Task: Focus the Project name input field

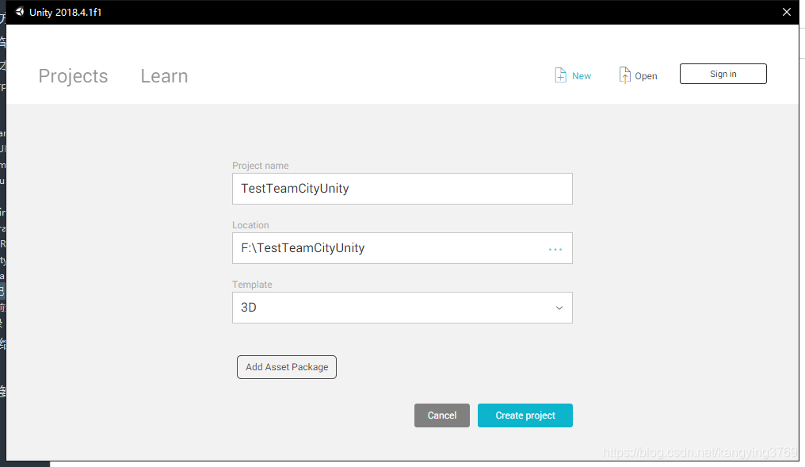Action: click(x=402, y=189)
